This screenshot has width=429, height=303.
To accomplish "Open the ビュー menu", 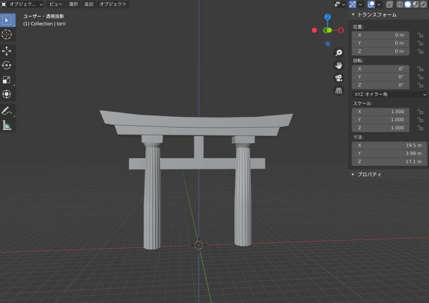I will (56, 4).
